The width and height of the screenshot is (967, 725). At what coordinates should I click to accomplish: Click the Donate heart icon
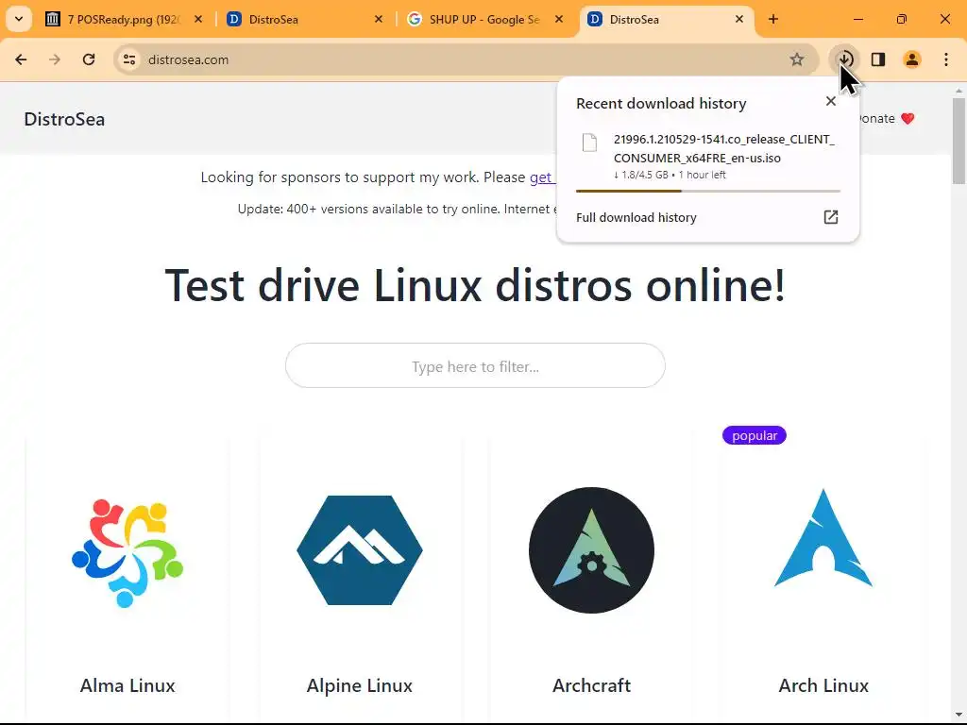point(908,118)
